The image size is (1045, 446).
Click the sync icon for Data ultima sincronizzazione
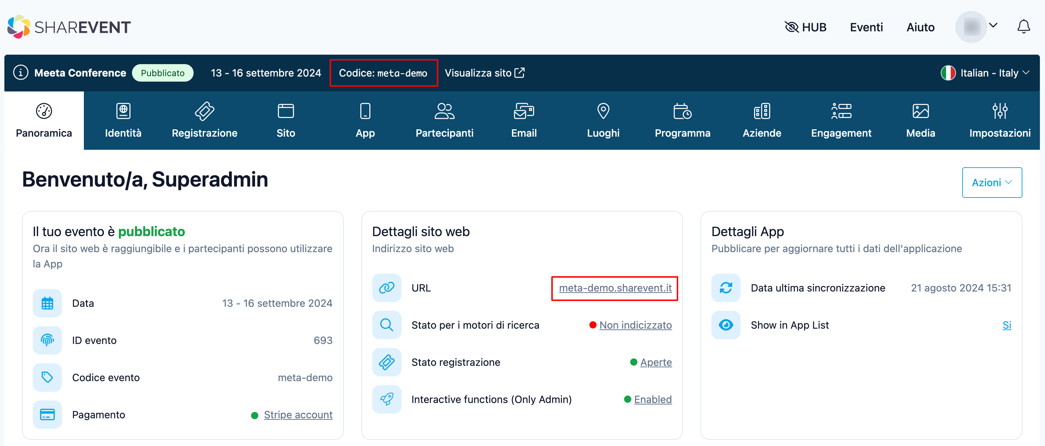[726, 287]
